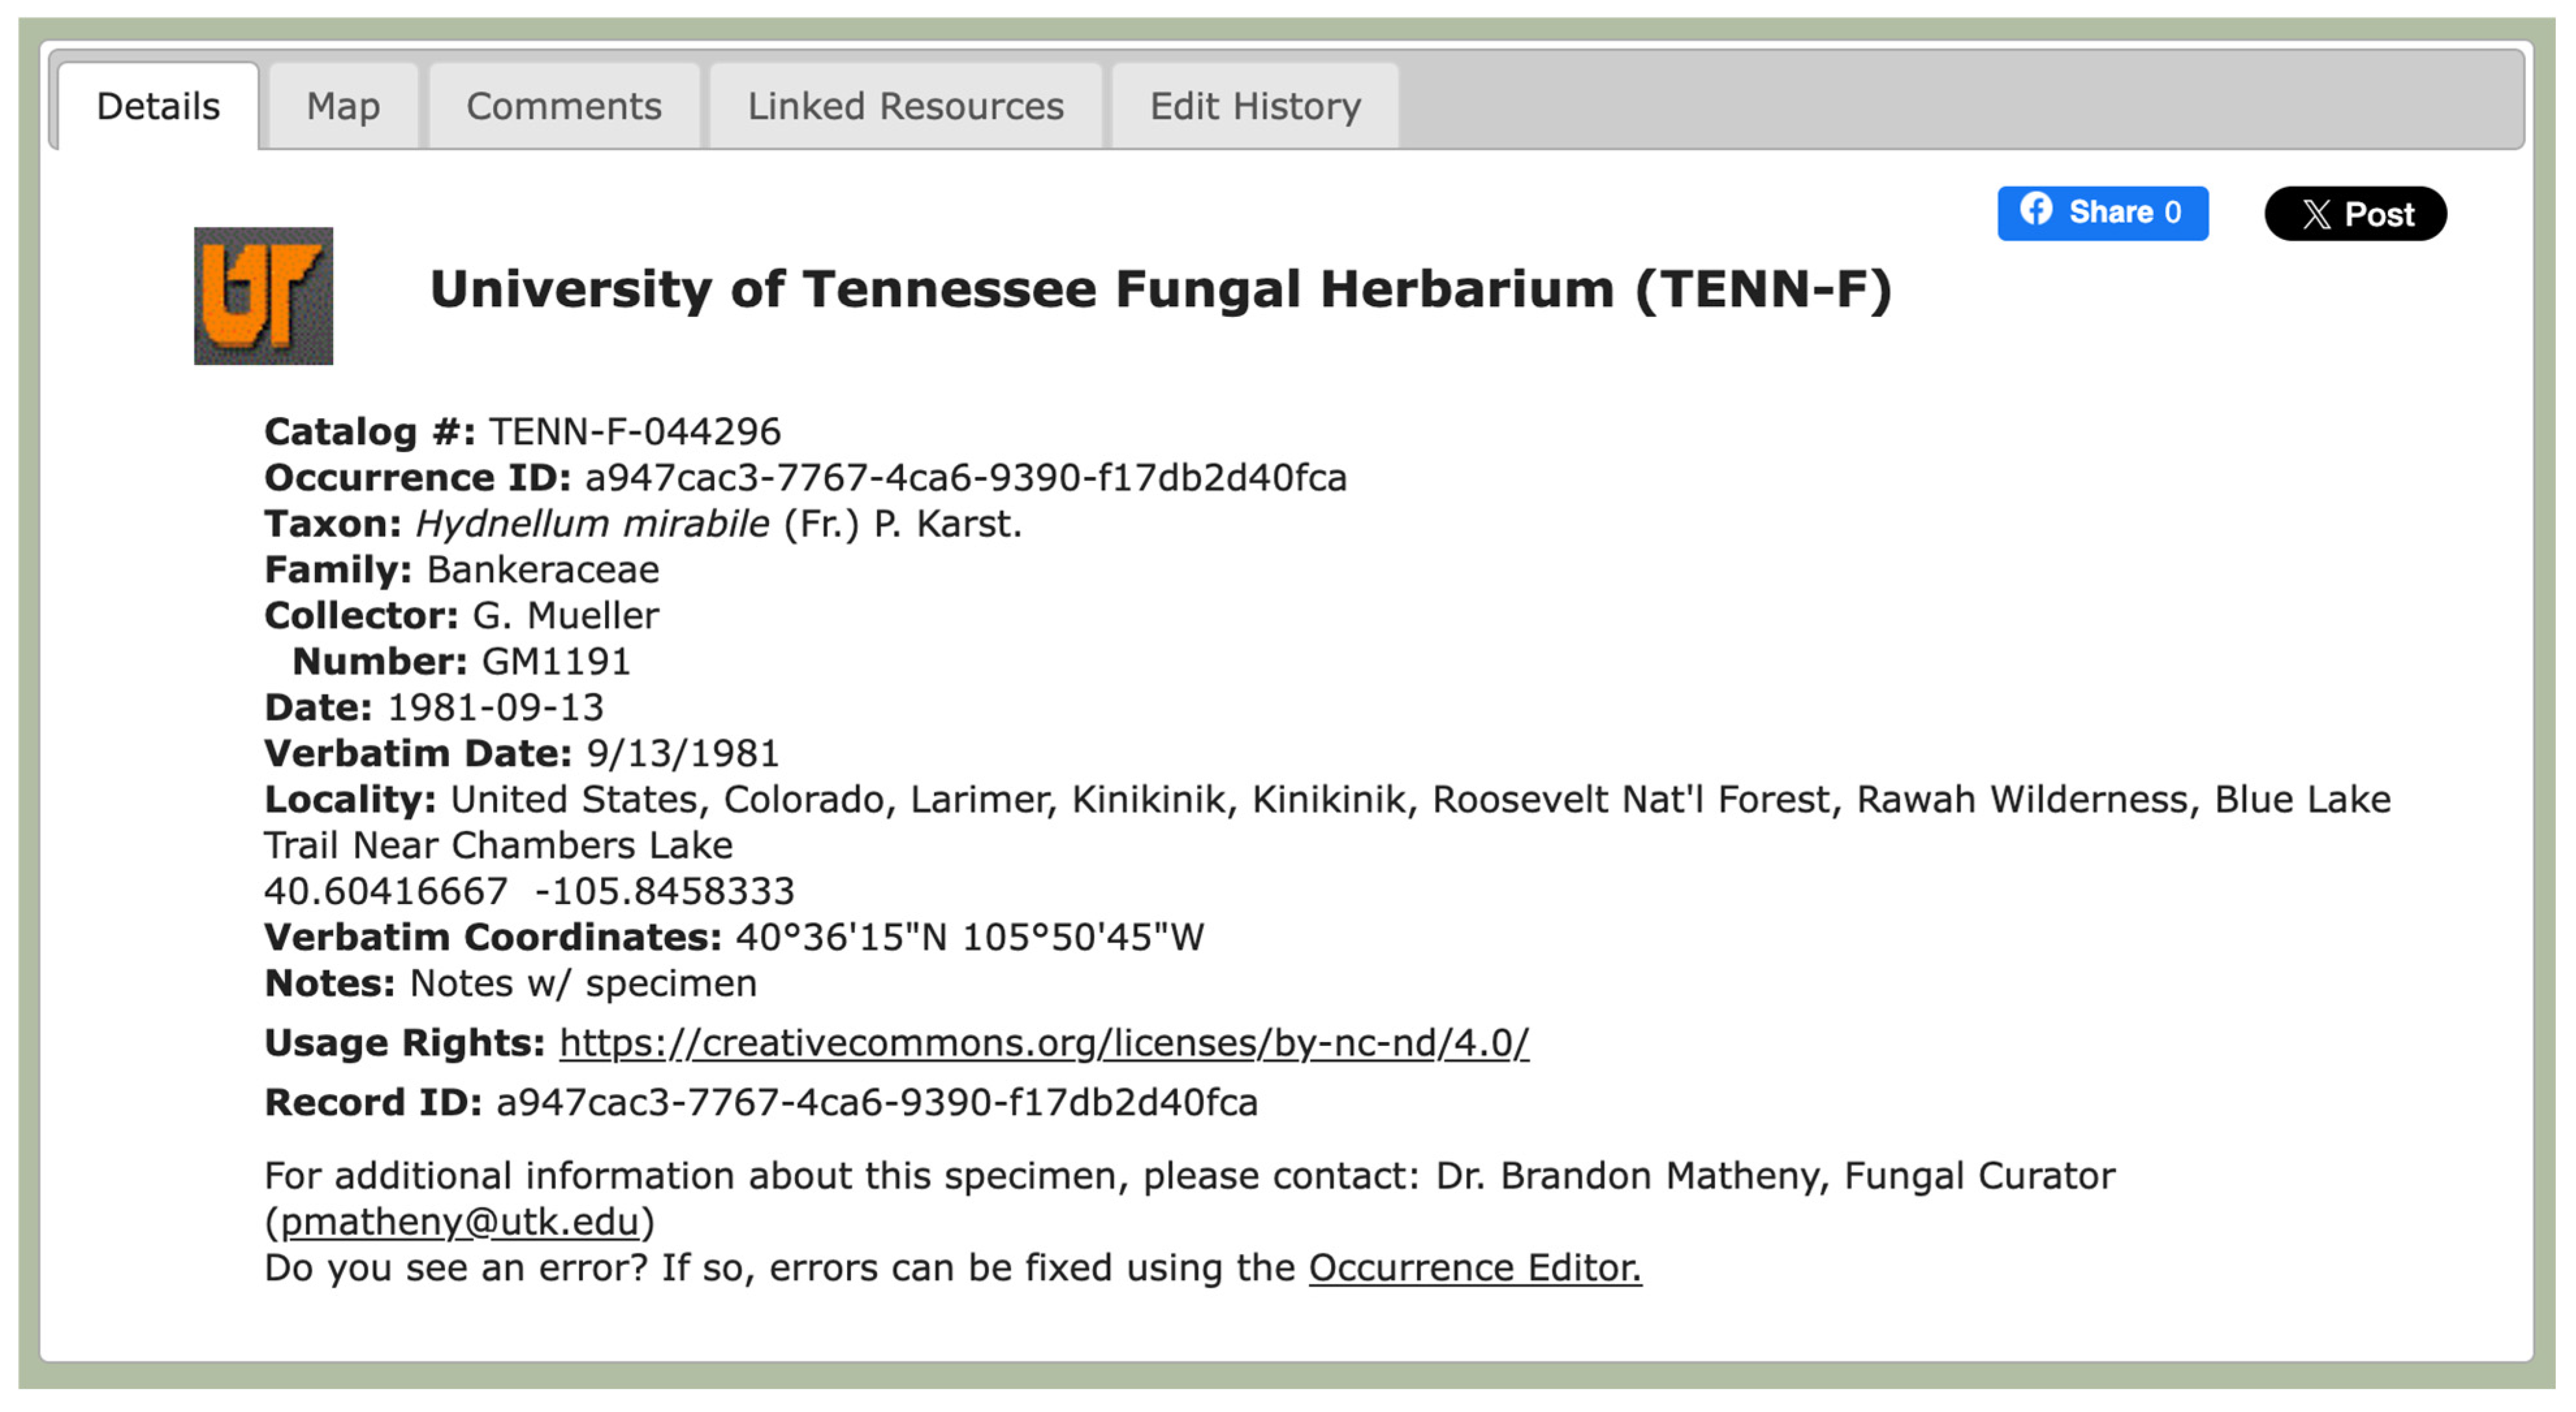Click the Record ID value text
Viewport: 2576px width, 1412px height.
coord(876,1102)
